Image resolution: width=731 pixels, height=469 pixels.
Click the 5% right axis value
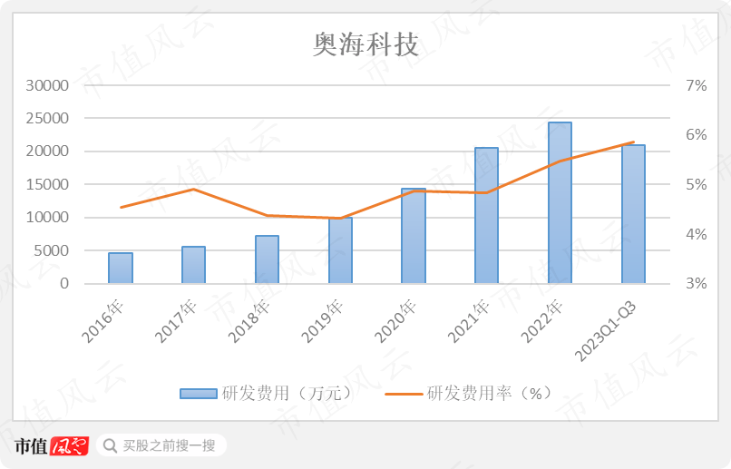(x=696, y=184)
